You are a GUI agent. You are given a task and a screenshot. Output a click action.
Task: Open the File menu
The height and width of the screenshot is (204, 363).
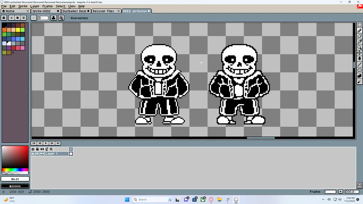[4, 6]
